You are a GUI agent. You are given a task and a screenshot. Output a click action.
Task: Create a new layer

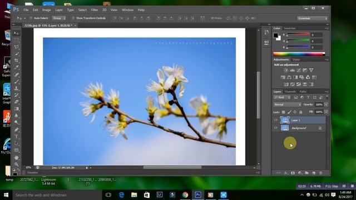(x=314, y=173)
